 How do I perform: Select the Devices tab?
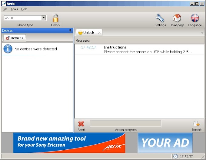click(15, 38)
